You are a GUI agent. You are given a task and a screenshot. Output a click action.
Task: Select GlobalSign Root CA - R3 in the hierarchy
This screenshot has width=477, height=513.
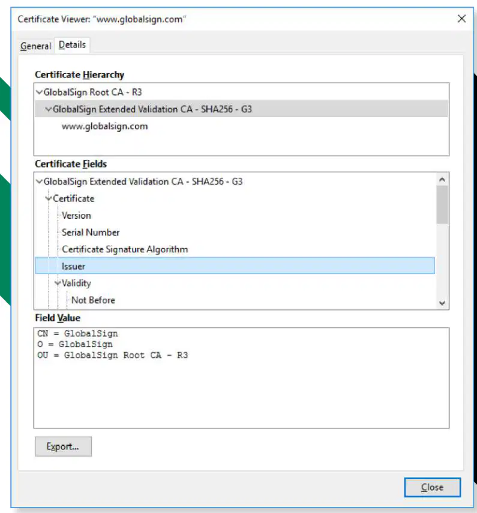[92, 93]
